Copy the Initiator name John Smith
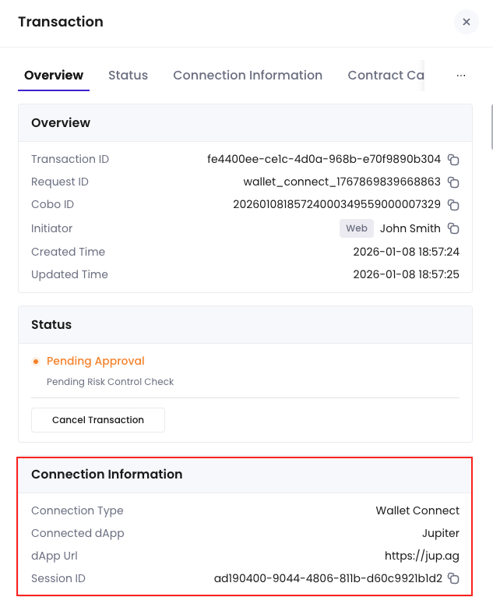The image size is (493, 604). pos(453,228)
